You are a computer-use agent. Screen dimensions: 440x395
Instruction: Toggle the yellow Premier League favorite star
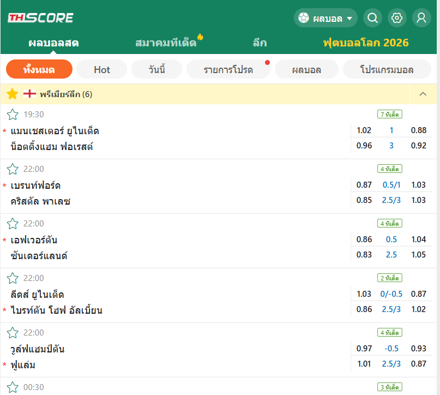13,94
